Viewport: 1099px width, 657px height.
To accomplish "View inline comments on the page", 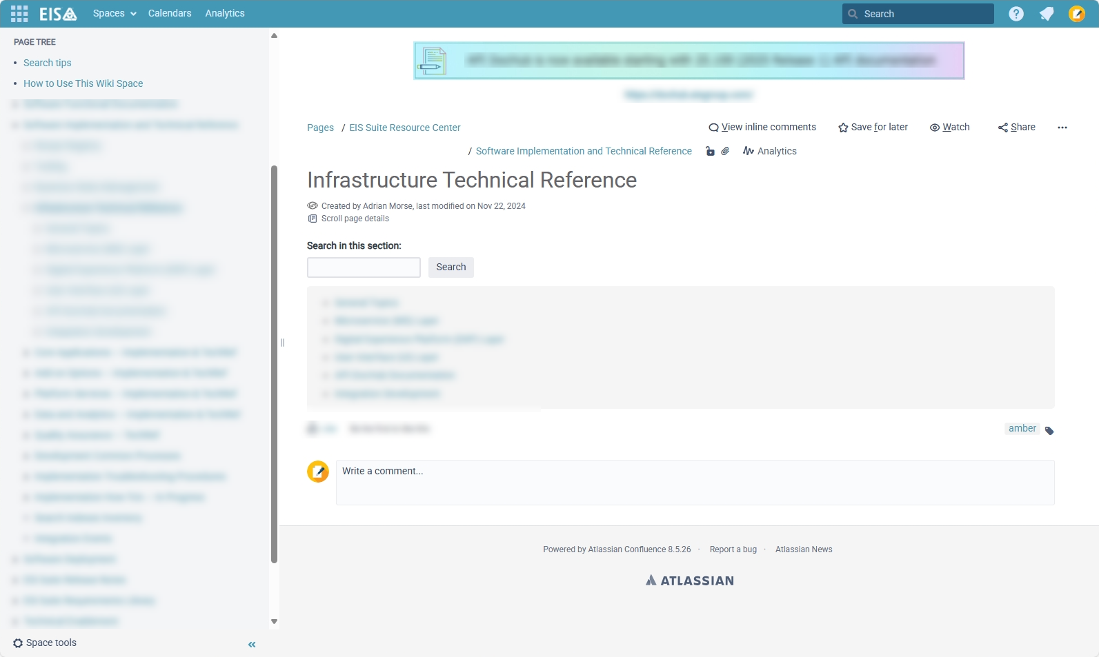I will coord(762,128).
